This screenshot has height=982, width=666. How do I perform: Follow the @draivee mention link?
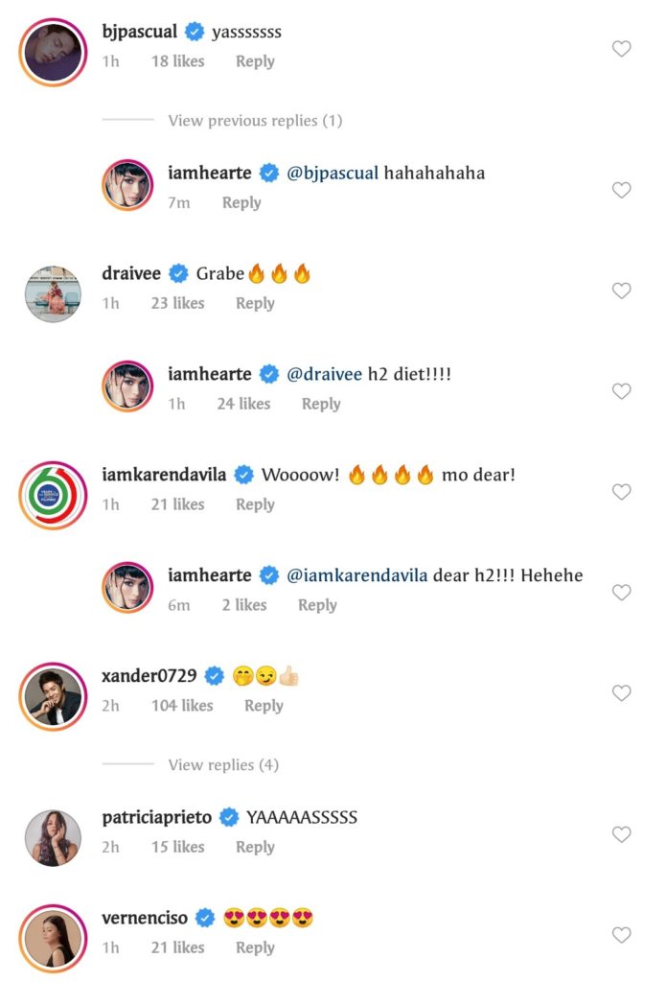pos(325,375)
